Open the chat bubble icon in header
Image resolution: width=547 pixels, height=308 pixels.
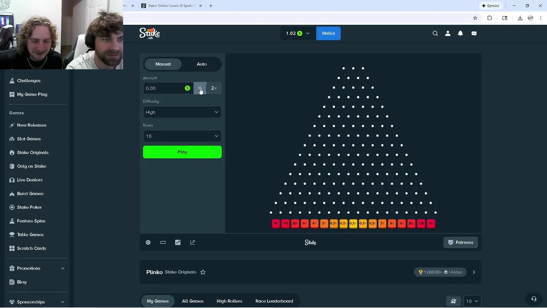pos(474,33)
